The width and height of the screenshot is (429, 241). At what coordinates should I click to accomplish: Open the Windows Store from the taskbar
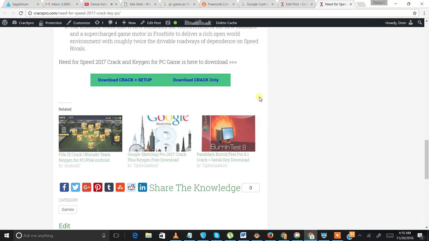click(x=162, y=236)
